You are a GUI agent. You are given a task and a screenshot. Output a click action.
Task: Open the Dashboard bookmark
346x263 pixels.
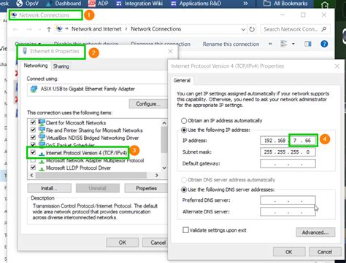[64, 4]
